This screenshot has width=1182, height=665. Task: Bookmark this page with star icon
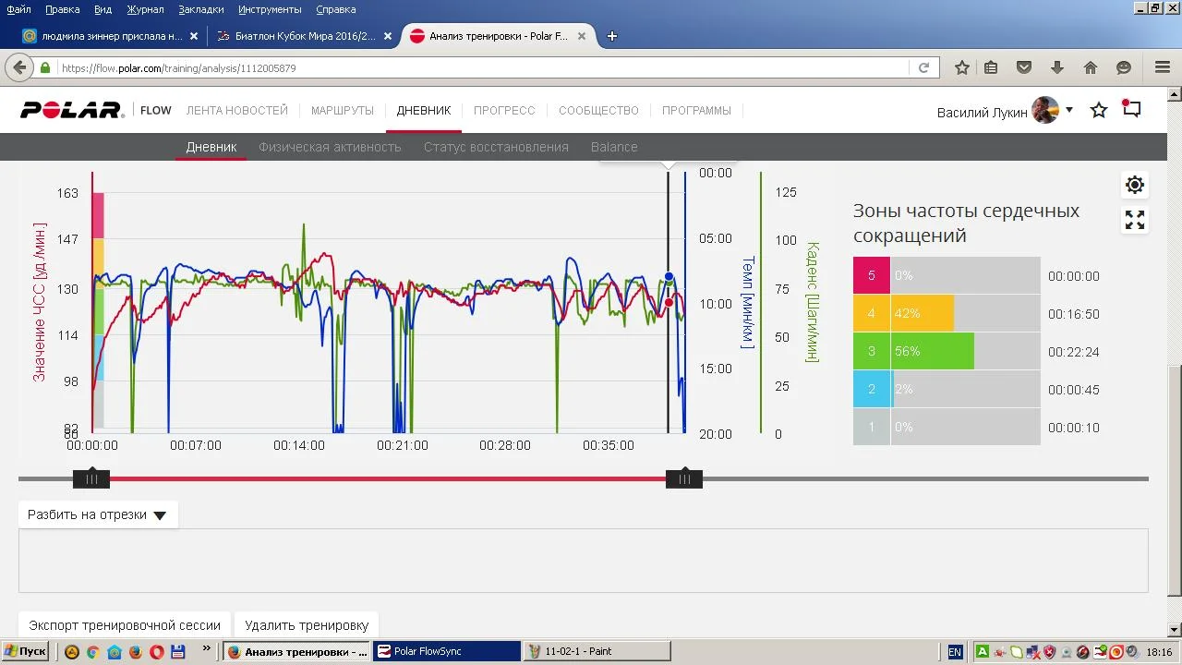962,67
